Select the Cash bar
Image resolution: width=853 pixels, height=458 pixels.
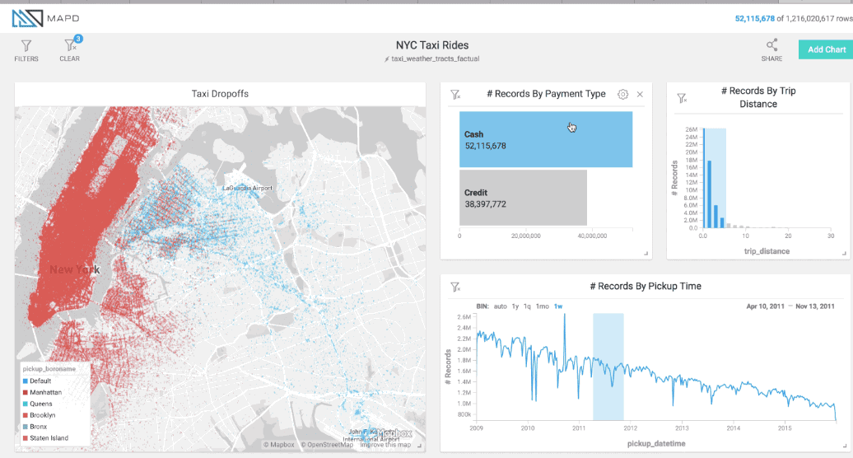tap(546, 139)
